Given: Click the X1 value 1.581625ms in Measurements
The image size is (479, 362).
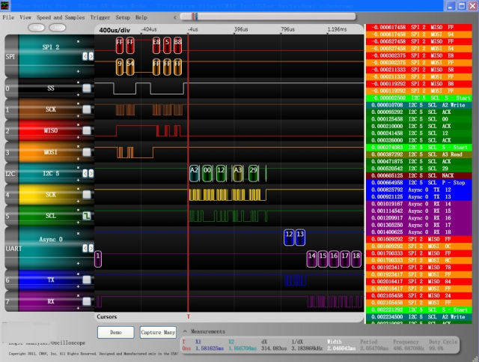Looking at the screenshot, I should [x=210, y=349].
